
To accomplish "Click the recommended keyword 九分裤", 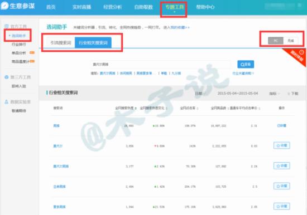I will tap(176, 74).
